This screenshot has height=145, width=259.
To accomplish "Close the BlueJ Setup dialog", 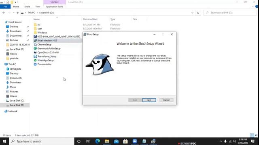I will (x=172, y=34).
